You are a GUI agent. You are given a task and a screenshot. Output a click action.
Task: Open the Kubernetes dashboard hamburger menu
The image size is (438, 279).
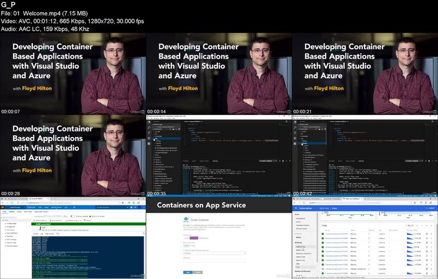click(x=296, y=208)
